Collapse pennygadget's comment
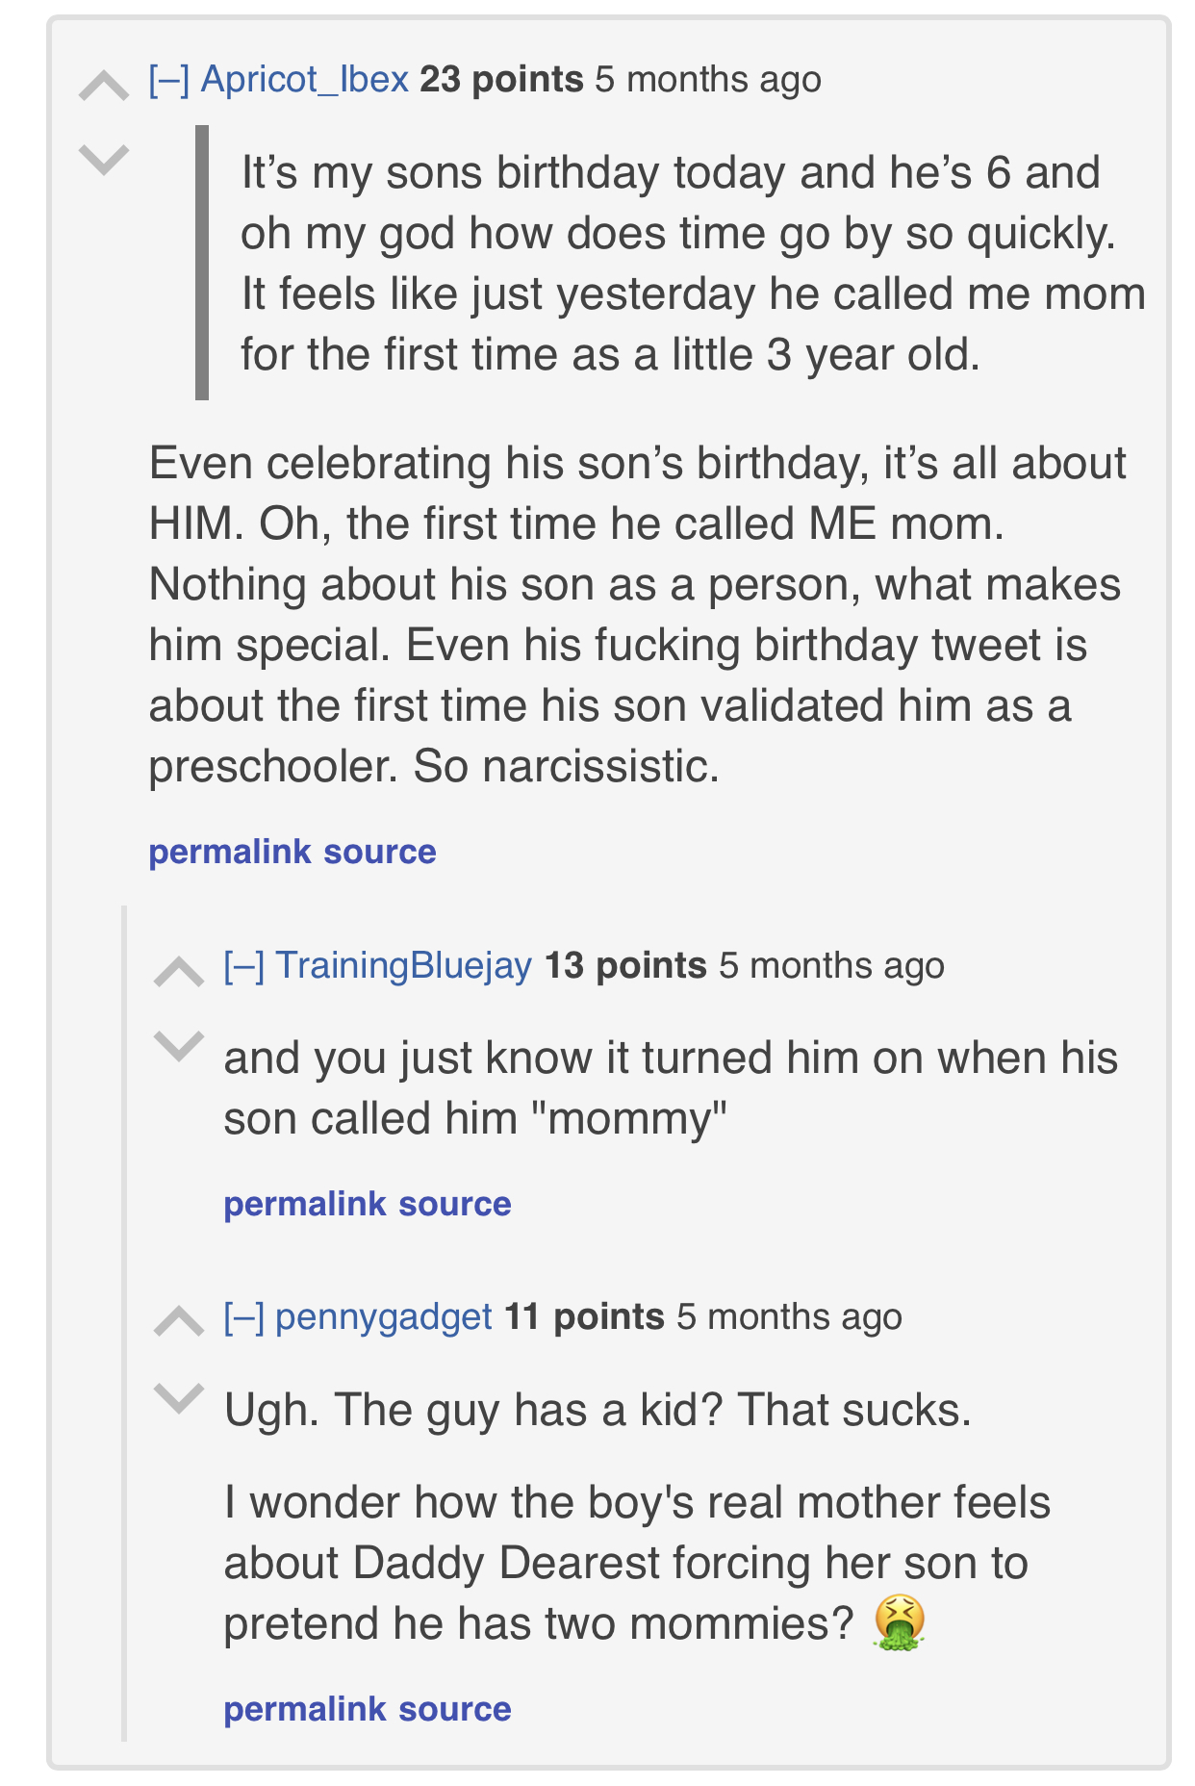Image resolution: width=1195 pixels, height=1786 pixels. click(244, 1317)
